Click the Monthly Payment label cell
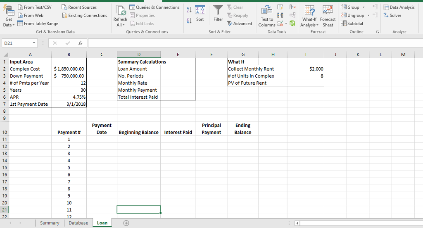 139,90
